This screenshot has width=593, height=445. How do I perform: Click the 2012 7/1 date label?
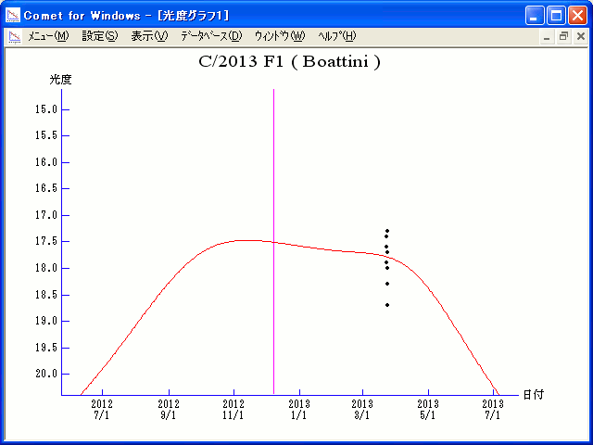click(102, 410)
